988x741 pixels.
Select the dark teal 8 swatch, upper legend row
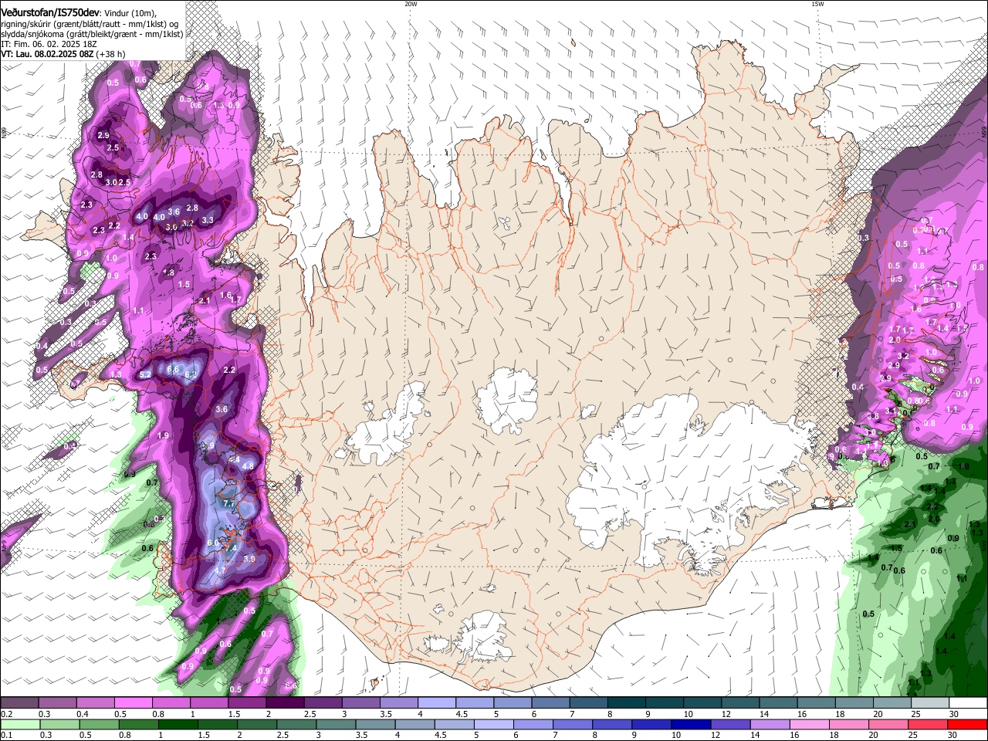click(626, 703)
